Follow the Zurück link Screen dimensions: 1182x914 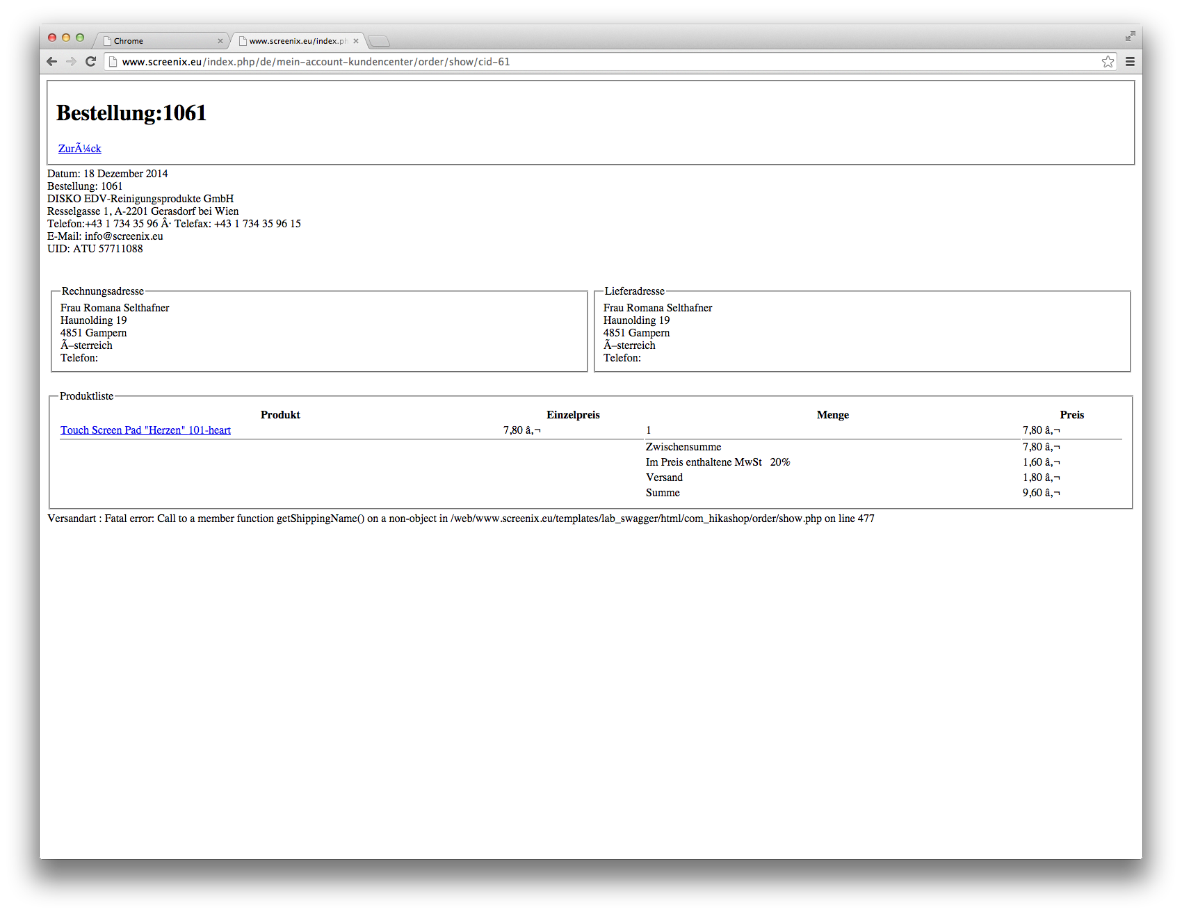tap(80, 149)
